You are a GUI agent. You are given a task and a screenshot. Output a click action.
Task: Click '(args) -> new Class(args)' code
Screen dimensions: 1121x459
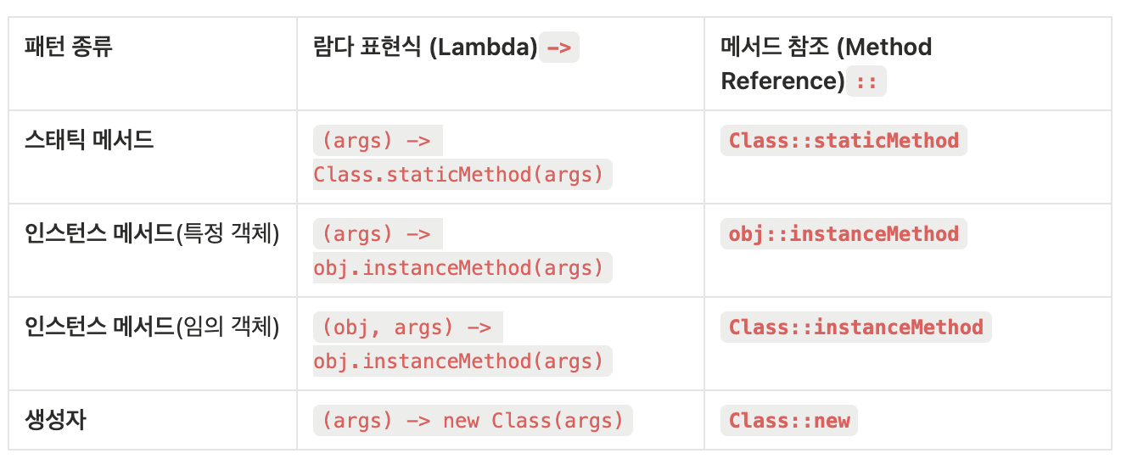[x=474, y=421]
